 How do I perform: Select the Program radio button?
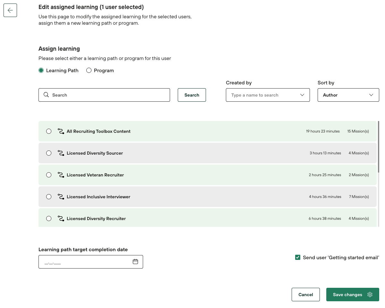[x=89, y=71]
